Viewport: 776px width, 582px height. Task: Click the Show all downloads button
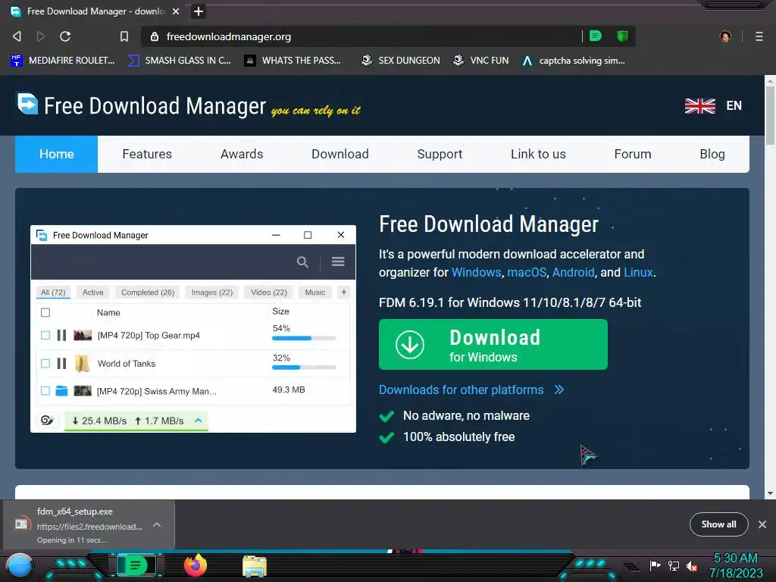(x=718, y=524)
